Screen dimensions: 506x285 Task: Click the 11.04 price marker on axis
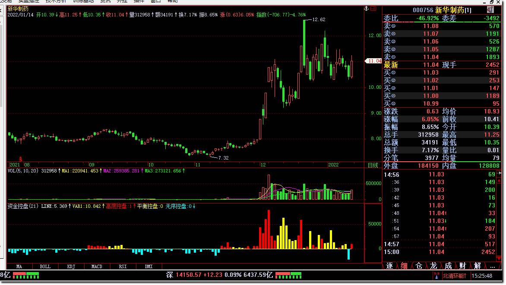pyautogui.click(x=374, y=61)
